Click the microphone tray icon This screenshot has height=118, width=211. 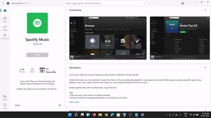(180, 115)
